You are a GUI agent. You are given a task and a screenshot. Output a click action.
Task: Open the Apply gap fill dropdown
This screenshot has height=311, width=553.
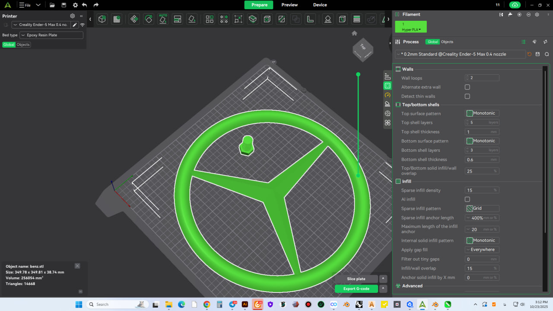click(x=482, y=250)
